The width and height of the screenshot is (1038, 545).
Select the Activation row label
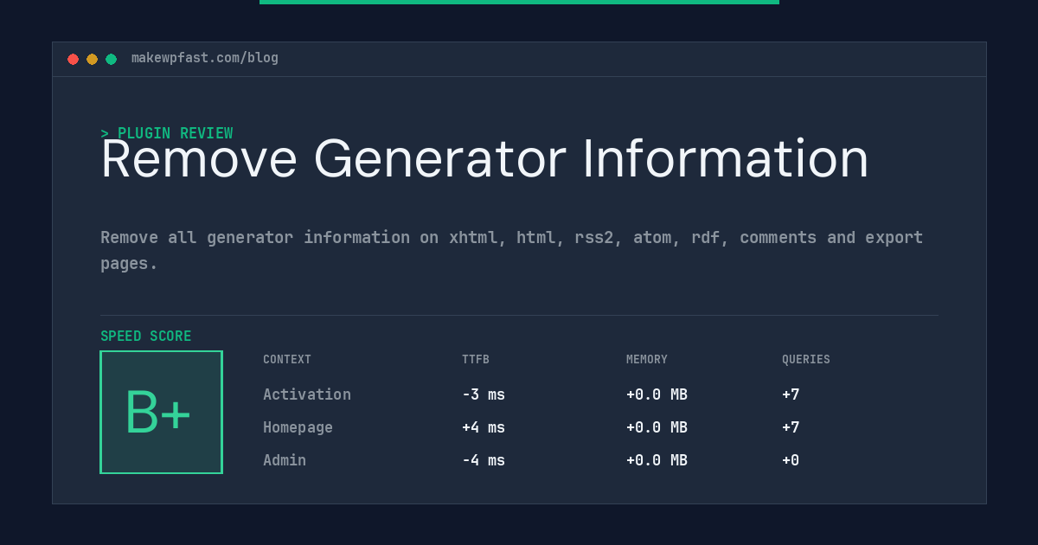(307, 394)
